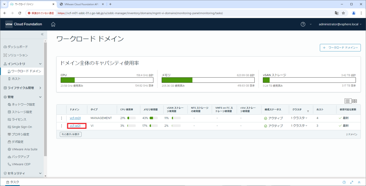Open ソリューション in the sidebar
The height and width of the screenshot is (186, 366).
[x=16, y=55]
